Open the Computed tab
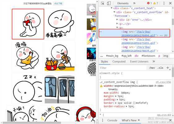This screenshot has height=124, width=174. point(119,61)
